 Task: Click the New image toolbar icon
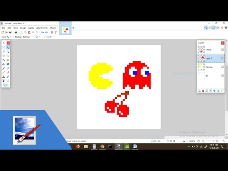coord(2,32)
